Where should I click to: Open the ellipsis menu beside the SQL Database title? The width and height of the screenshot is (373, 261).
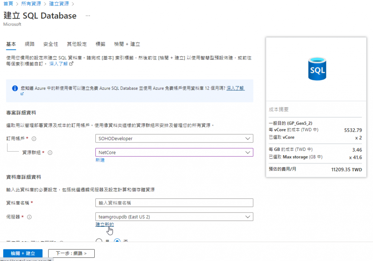pos(88,16)
